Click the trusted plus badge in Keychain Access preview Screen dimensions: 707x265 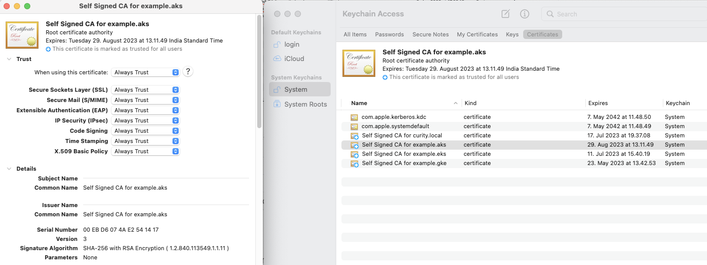click(x=385, y=77)
